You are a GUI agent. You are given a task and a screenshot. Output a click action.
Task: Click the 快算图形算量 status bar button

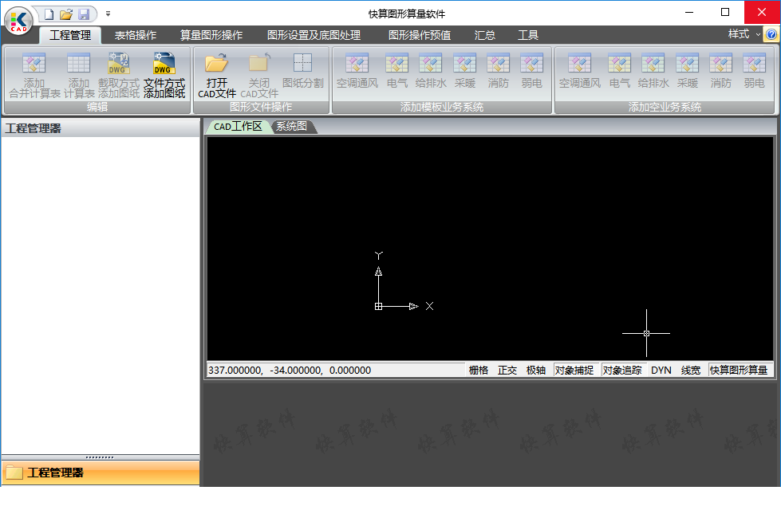point(740,370)
